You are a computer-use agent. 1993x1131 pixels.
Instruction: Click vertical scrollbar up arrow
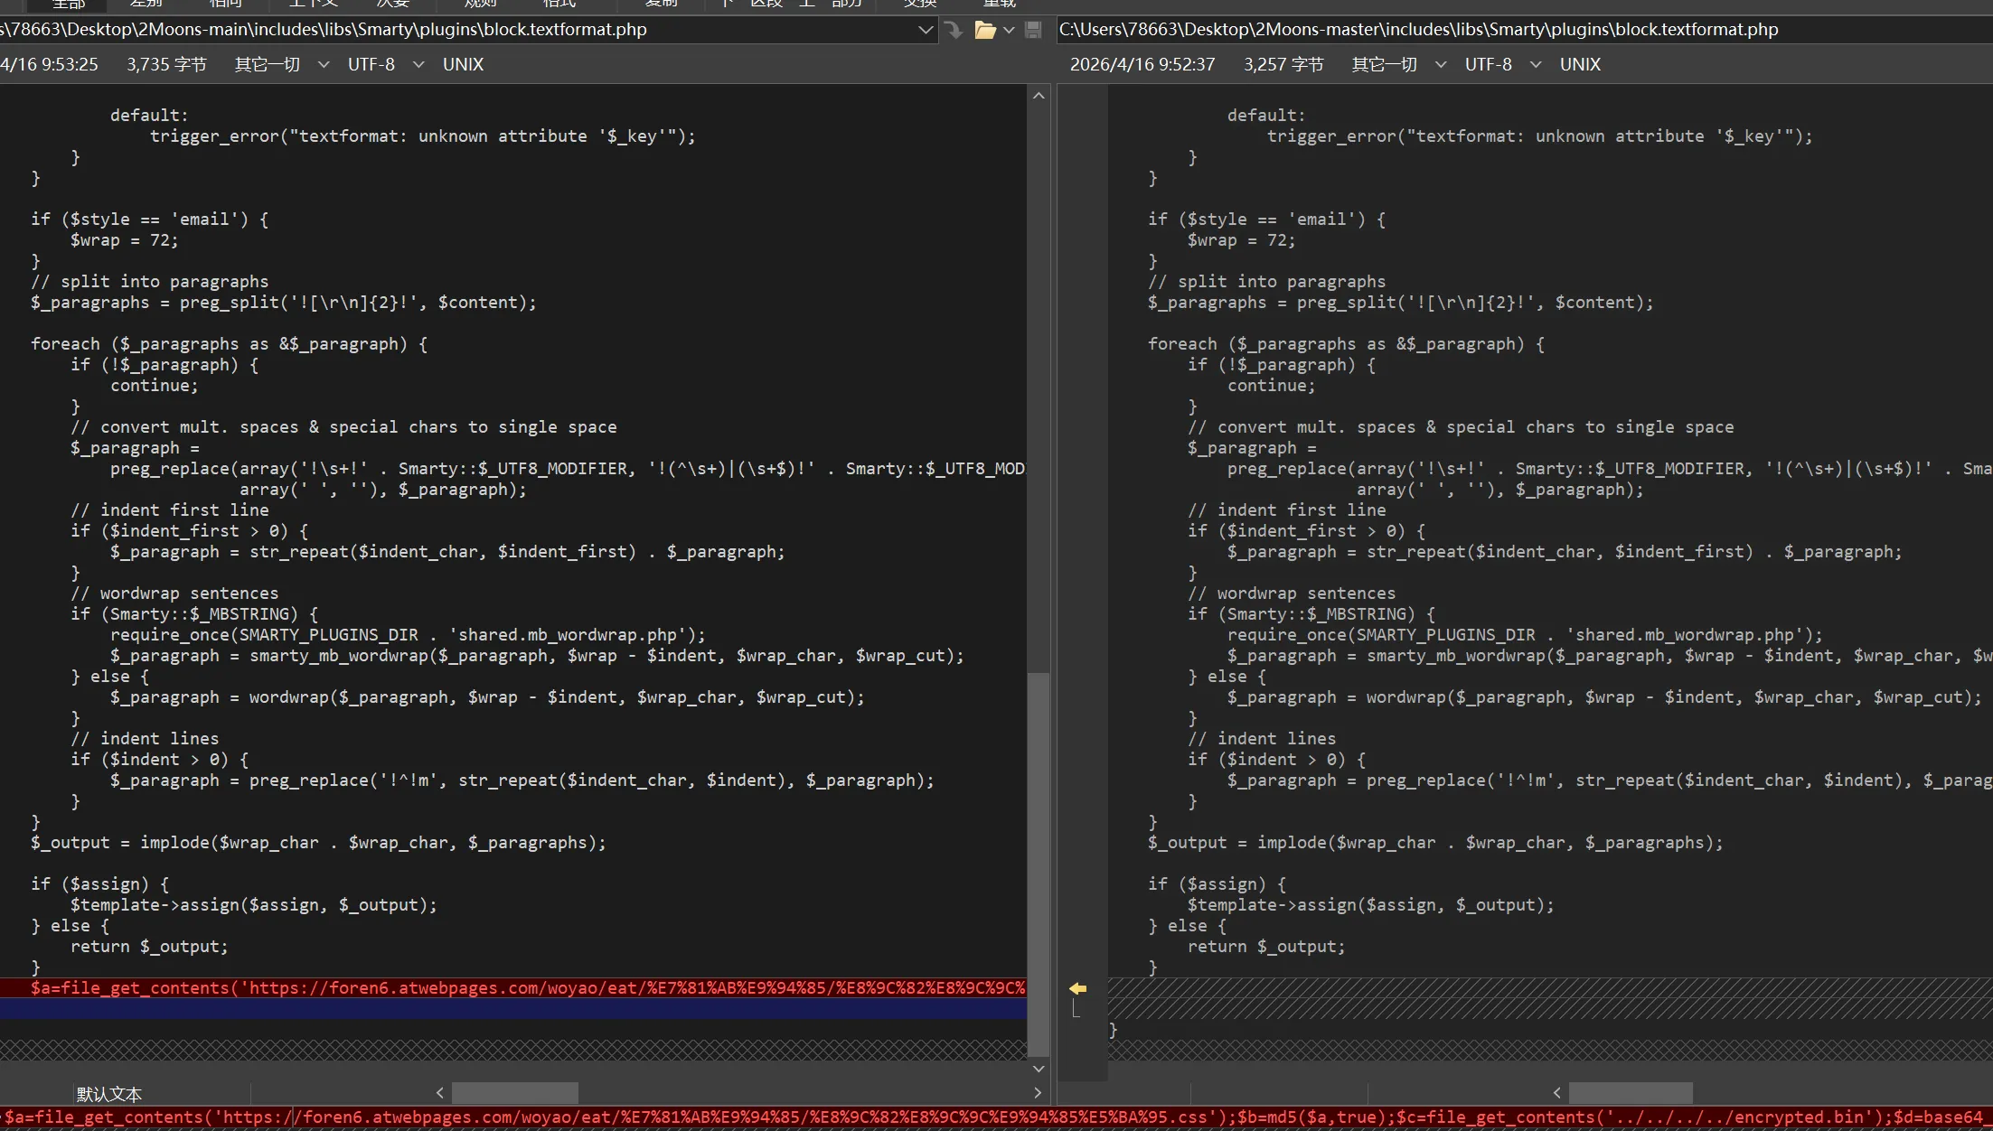(1039, 96)
